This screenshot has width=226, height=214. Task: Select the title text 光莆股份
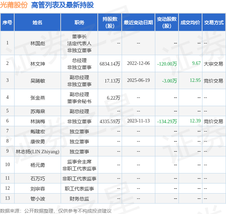coord(14,5)
